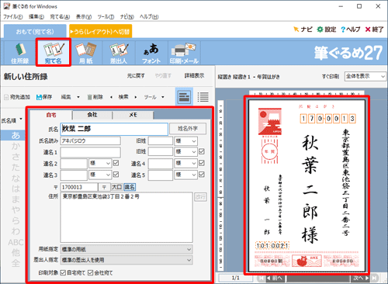Open the 表示 menu
Viewport: 388px width, 284px height.
[84, 17]
